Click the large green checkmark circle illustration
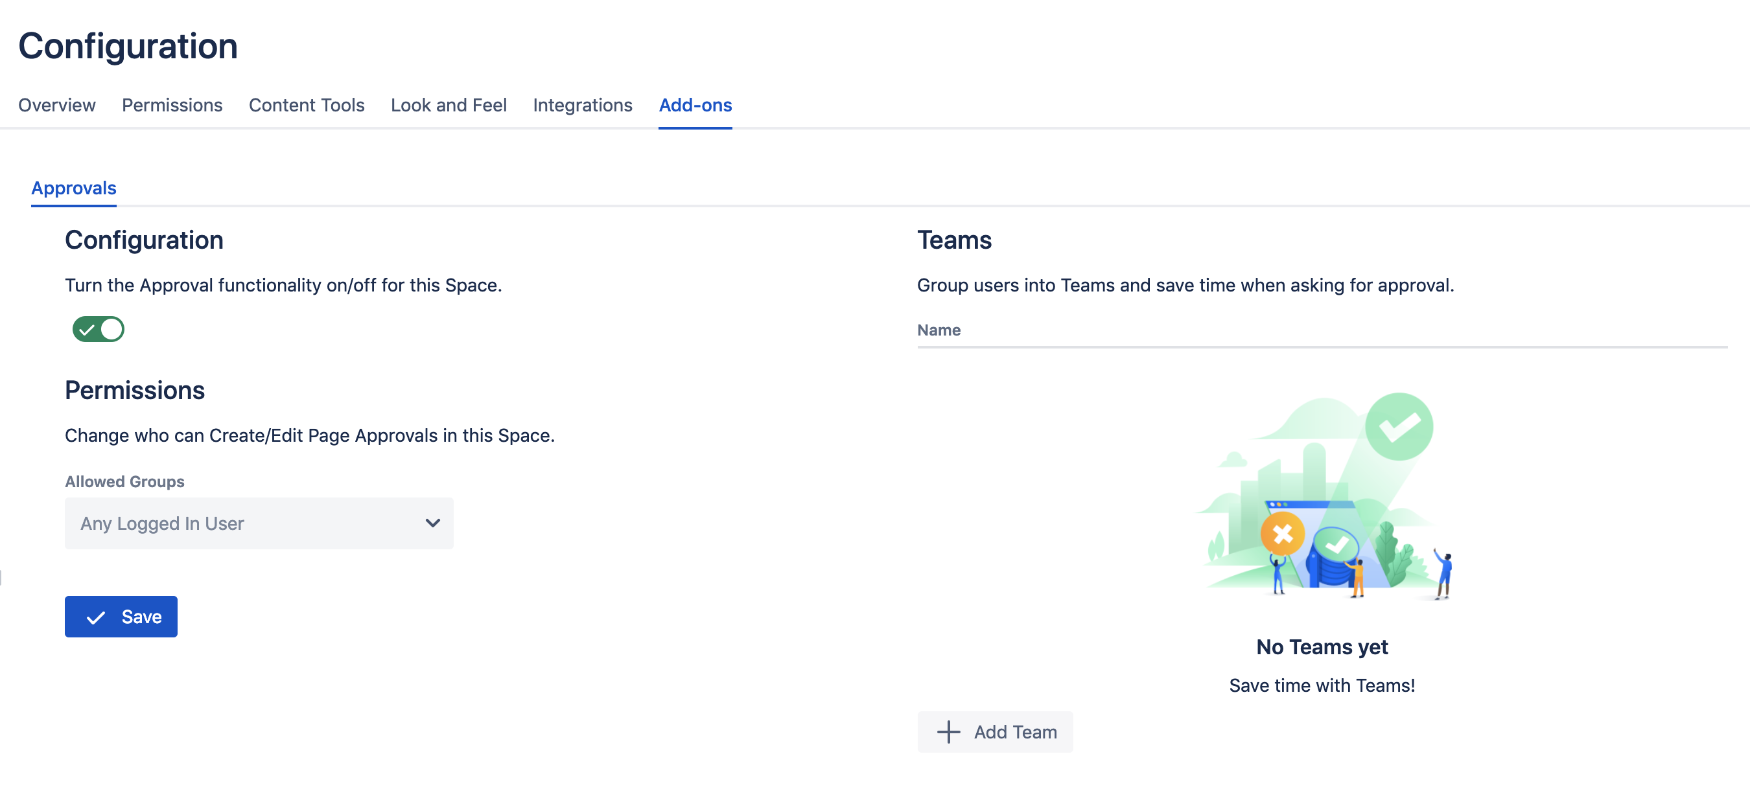Image resolution: width=1750 pixels, height=811 pixels. click(x=1398, y=426)
